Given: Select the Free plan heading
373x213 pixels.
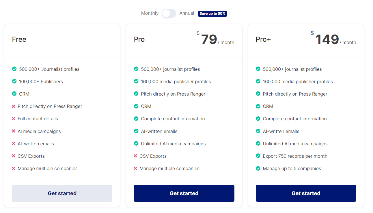Looking at the screenshot, I should point(19,39).
